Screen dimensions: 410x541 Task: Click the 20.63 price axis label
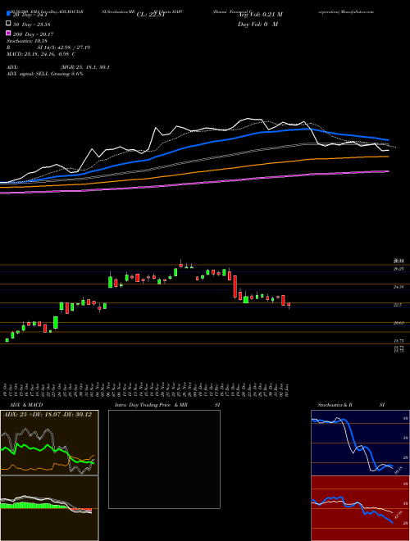pyautogui.click(x=399, y=323)
